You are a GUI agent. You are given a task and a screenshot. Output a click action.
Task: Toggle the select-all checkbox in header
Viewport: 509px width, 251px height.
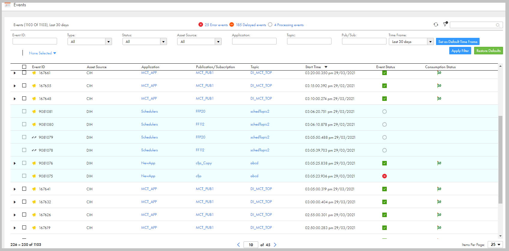[x=24, y=67]
